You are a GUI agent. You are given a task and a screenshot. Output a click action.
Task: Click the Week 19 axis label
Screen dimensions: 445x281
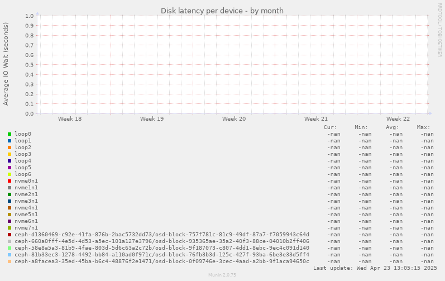tap(152, 119)
